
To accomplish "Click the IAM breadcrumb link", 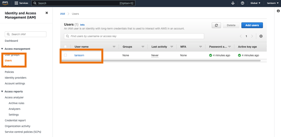I will [x=63, y=14].
